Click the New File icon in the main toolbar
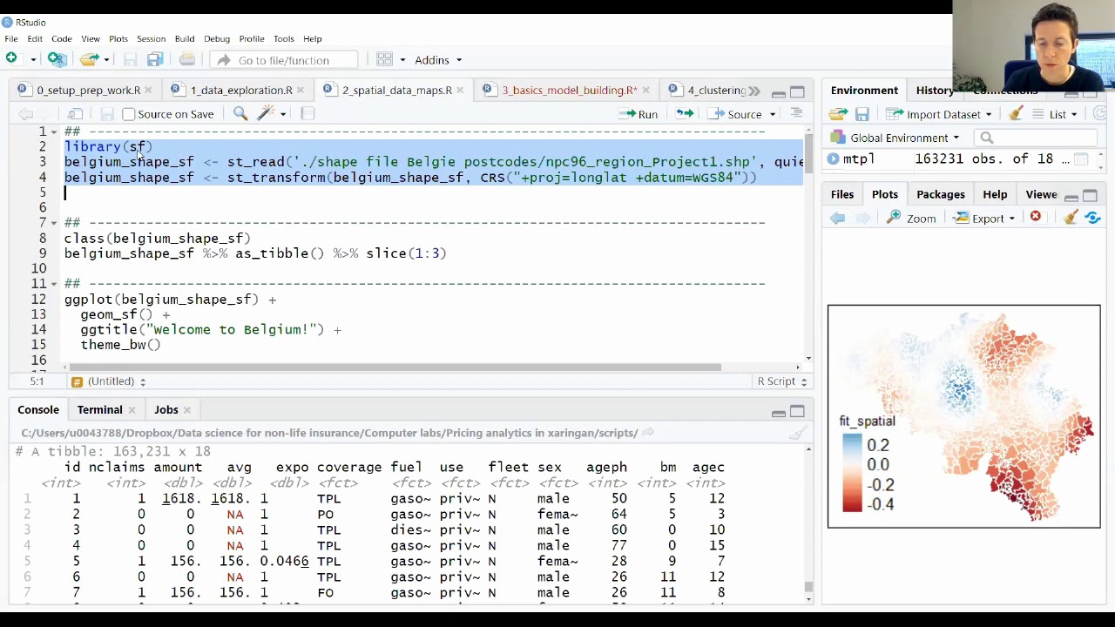Image resolution: width=1115 pixels, height=627 pixels. coord(11,59)
